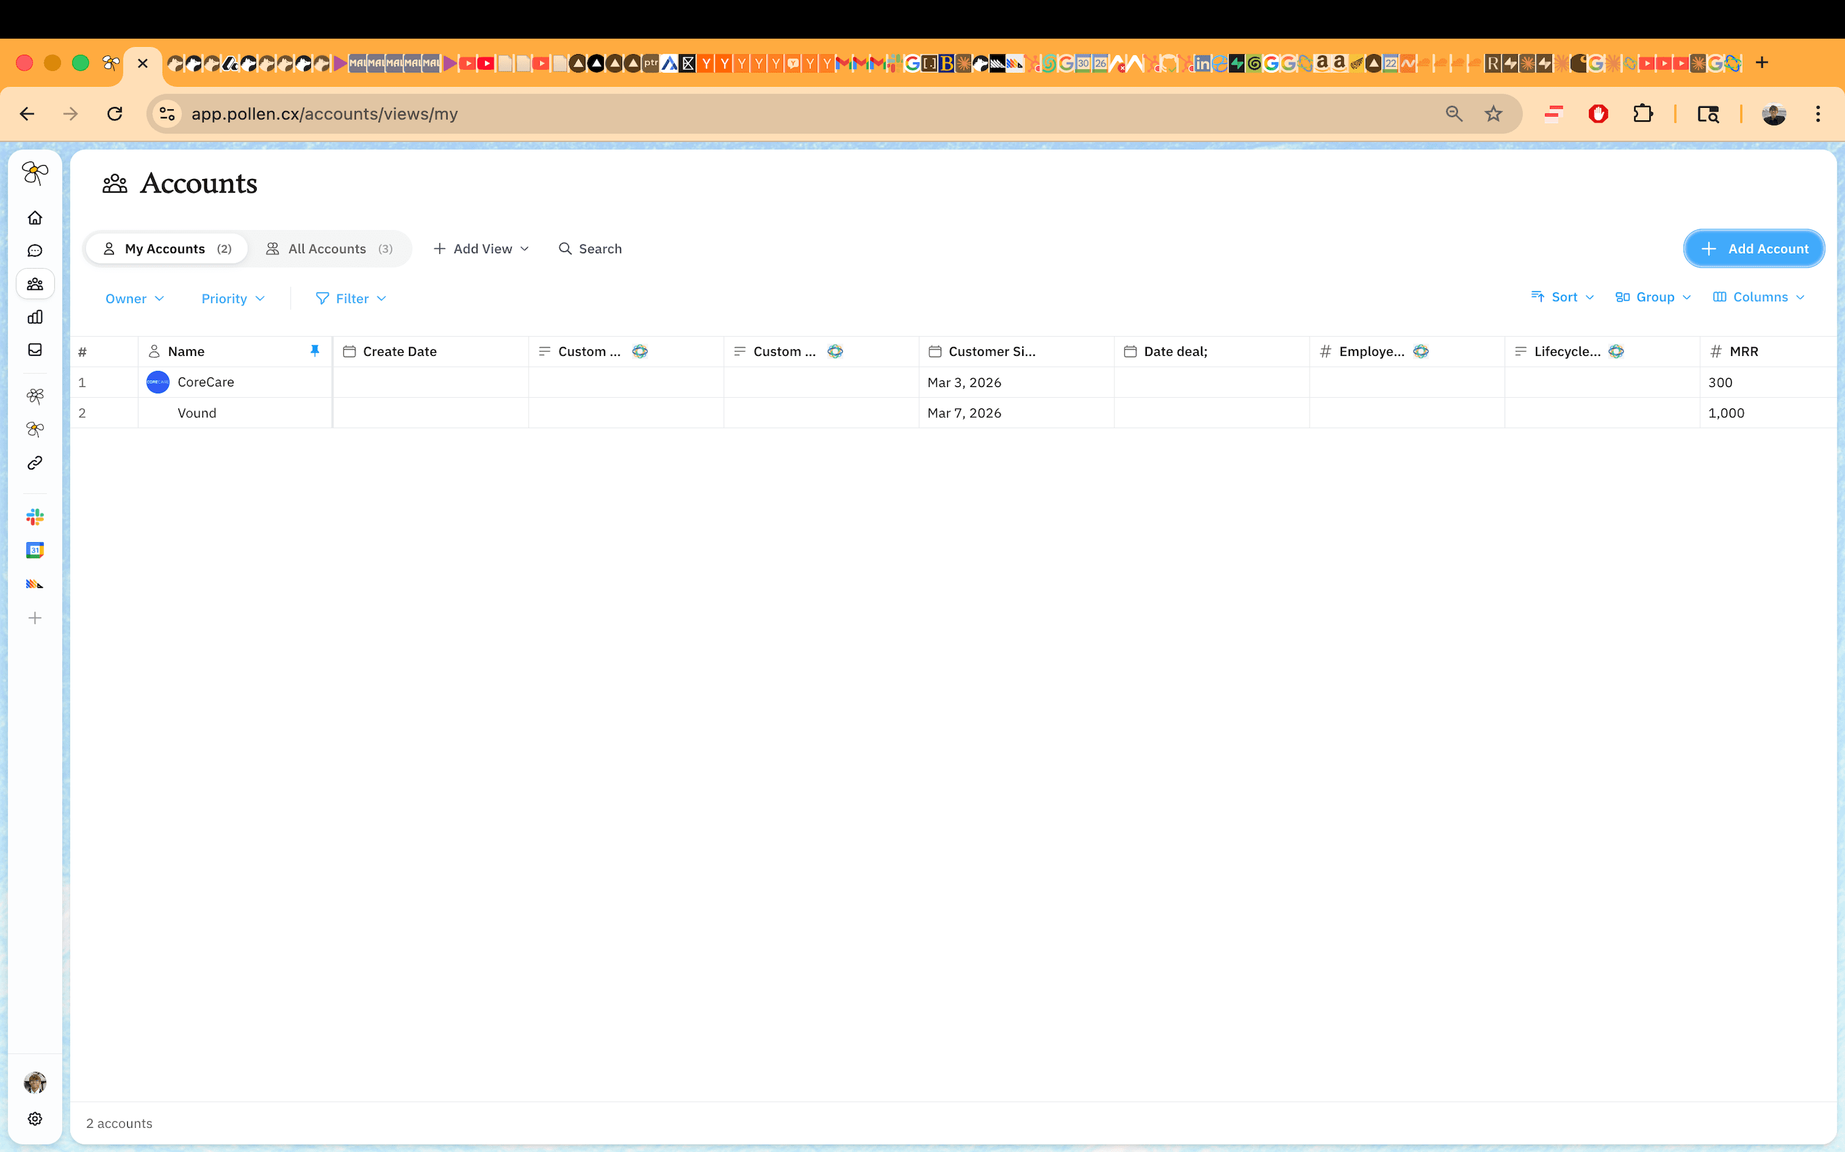Open the Slack integration icon
Screen dimensions: 1845x1152
click(35, 517)
